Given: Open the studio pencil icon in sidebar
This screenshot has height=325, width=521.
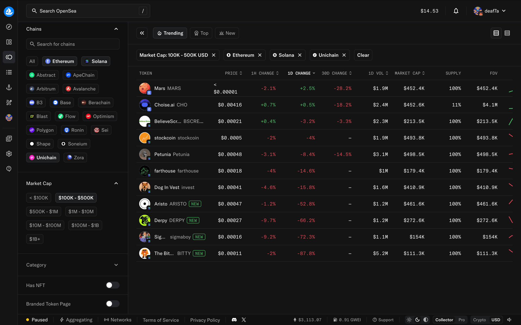Looking at the screenshot, I should [x=9, y=103].
